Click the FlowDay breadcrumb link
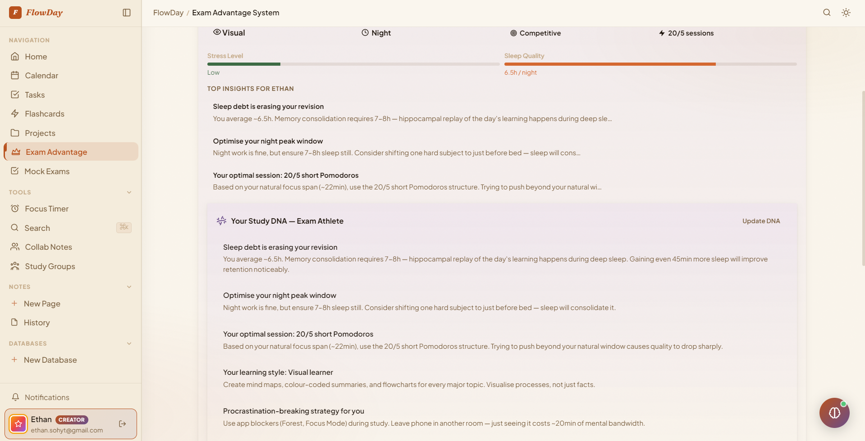The height and width of the screenshot is (441, 865). tap(168, 13)
